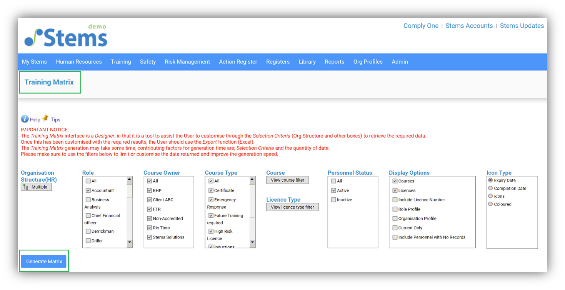Uncheck the Non-Accredited course owner checkbox
The height and width of the screenshot is (290, 565).
[150, 219]
